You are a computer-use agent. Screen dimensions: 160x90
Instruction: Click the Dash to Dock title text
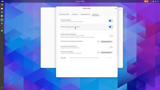click(x=87, y=8)
